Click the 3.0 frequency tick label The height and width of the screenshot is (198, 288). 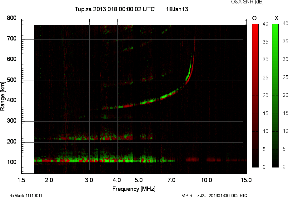[x=89, y=180]
